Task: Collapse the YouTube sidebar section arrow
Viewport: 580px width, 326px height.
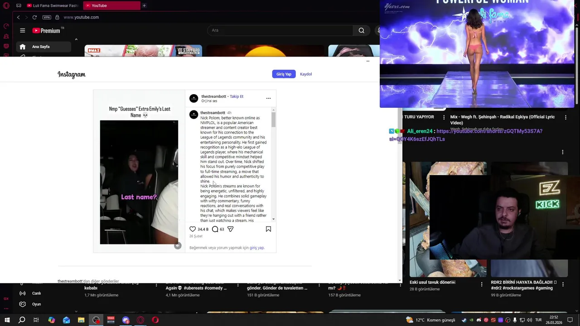Action: pyautogui.click(x=76, y=39)
